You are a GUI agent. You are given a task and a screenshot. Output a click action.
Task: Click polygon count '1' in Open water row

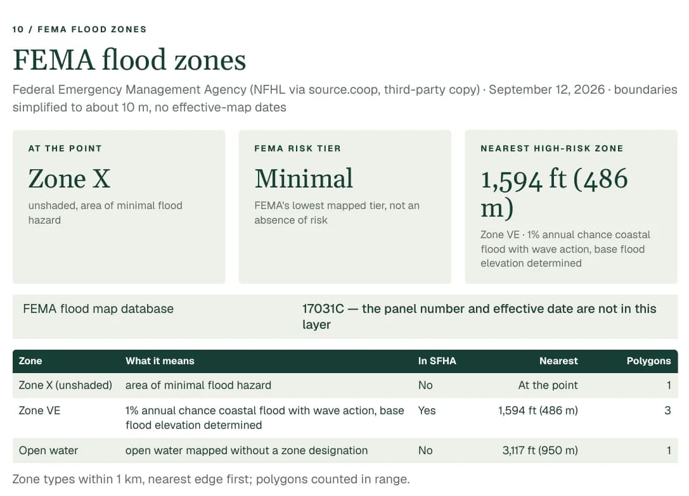pyautogui.click(x=668, y=451)
